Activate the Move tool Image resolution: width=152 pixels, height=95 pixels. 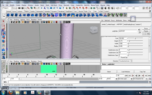(4, 33)
